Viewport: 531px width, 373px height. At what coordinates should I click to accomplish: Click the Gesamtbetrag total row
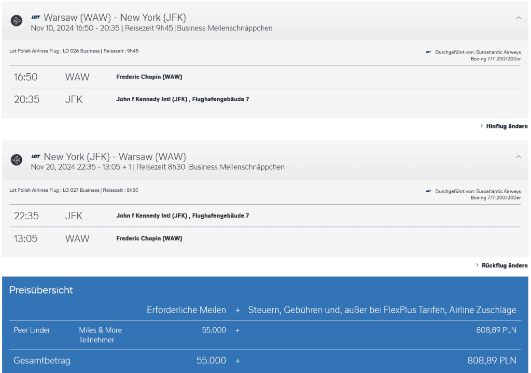265,361
